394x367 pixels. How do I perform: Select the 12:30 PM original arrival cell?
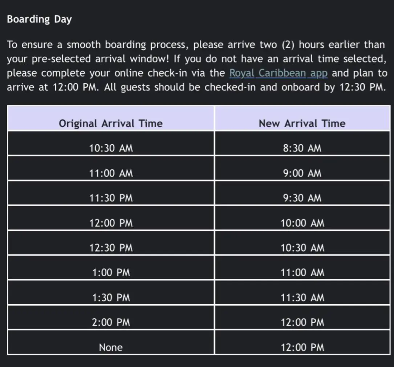coord(111,248)
